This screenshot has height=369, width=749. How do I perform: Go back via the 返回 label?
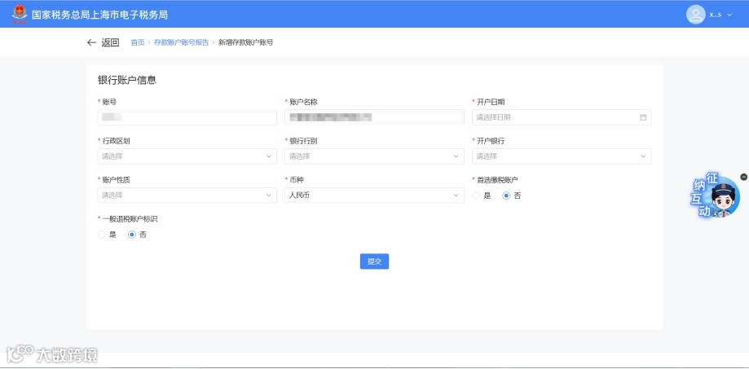tap(110, 42)
